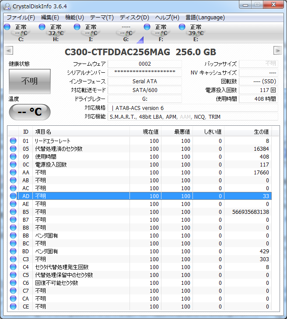Open the ディスク(D) menu
This screenshot has height=319, width=287.
click(134, 18)
